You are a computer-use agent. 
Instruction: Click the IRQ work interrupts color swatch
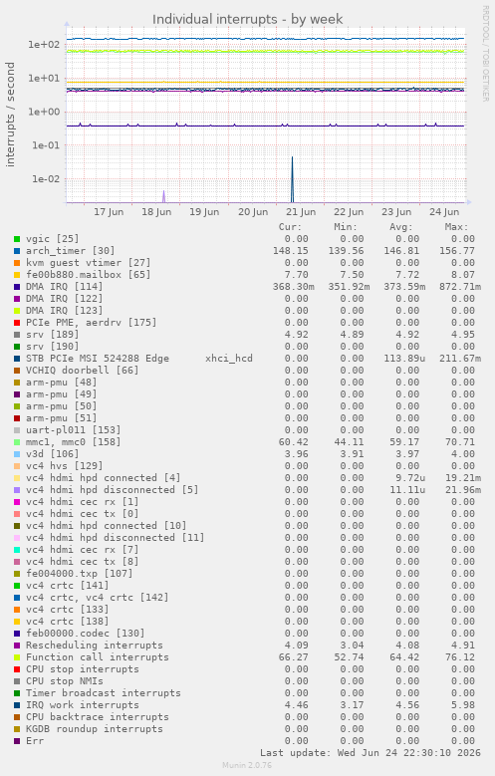tap(17, 705)
